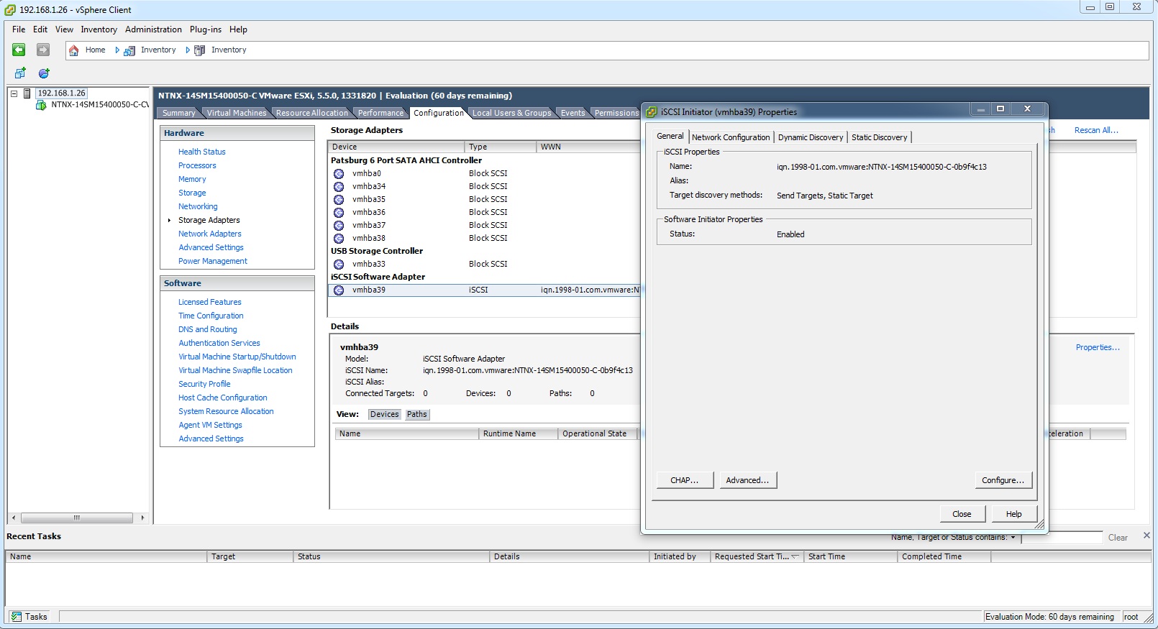The height and width of the screenshot is (629, 1158).
Task: Click the new virtual machine toolbar icon
Action: [x=20, y=73]
